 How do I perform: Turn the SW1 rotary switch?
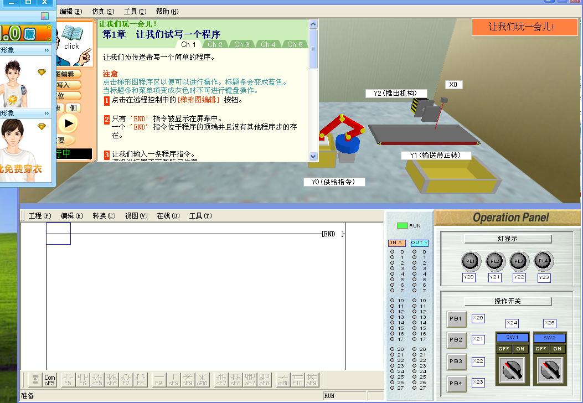click(512, 371)
